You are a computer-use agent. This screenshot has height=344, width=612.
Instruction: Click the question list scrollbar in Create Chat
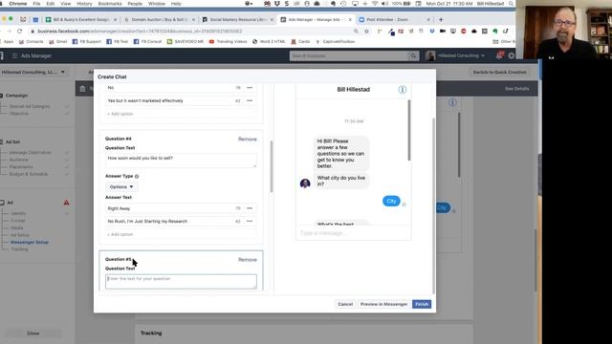(272, 166)
